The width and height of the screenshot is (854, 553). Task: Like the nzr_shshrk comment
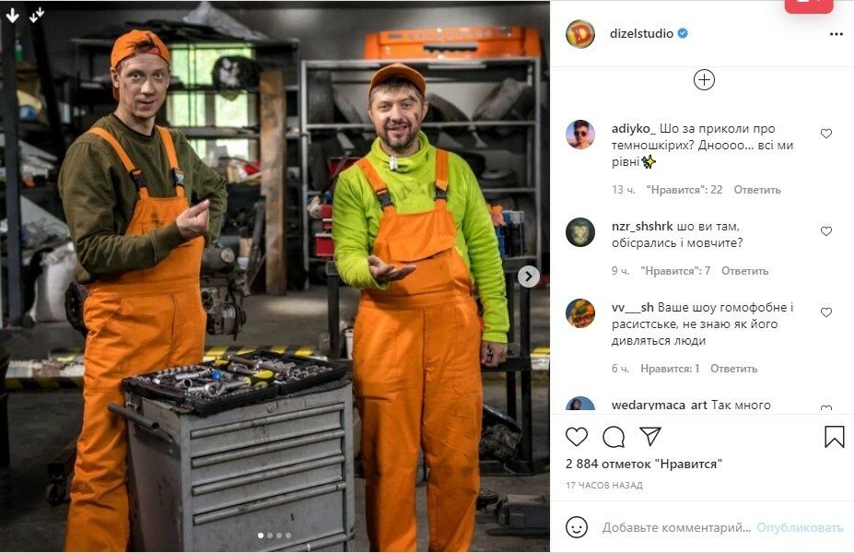pos(826,231)
